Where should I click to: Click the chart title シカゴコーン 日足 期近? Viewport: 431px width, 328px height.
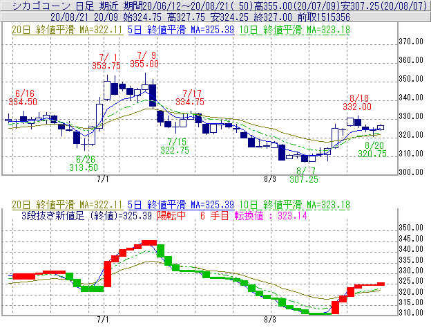(x=66, y=6)
